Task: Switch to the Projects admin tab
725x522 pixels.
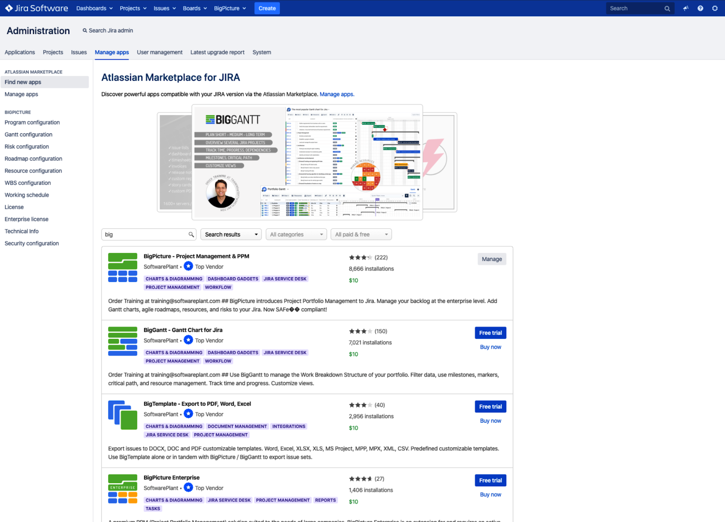Action: [53, 52]
